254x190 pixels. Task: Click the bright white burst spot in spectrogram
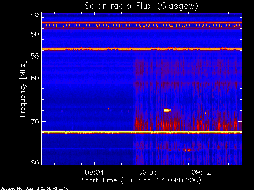point(167,110)
